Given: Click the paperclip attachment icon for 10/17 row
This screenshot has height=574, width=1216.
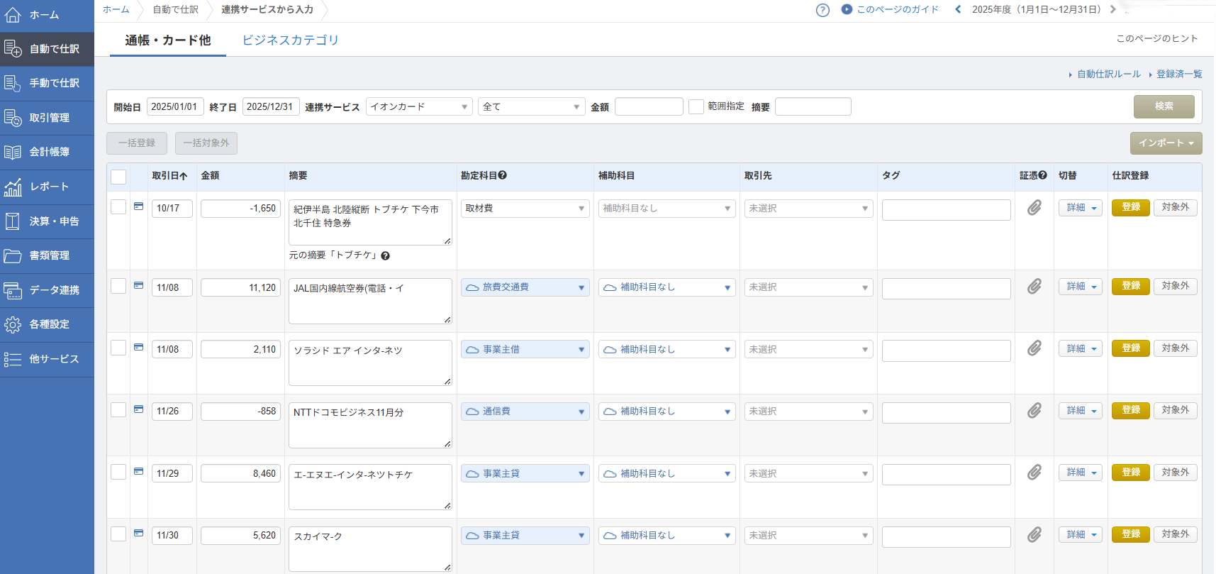Looking at the screenshot, I should pyautogui.click(x=1034, y=207).
